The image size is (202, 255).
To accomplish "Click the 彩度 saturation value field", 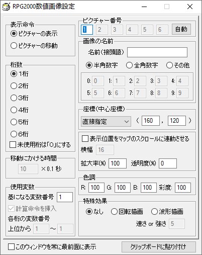I will coord(183,188).
